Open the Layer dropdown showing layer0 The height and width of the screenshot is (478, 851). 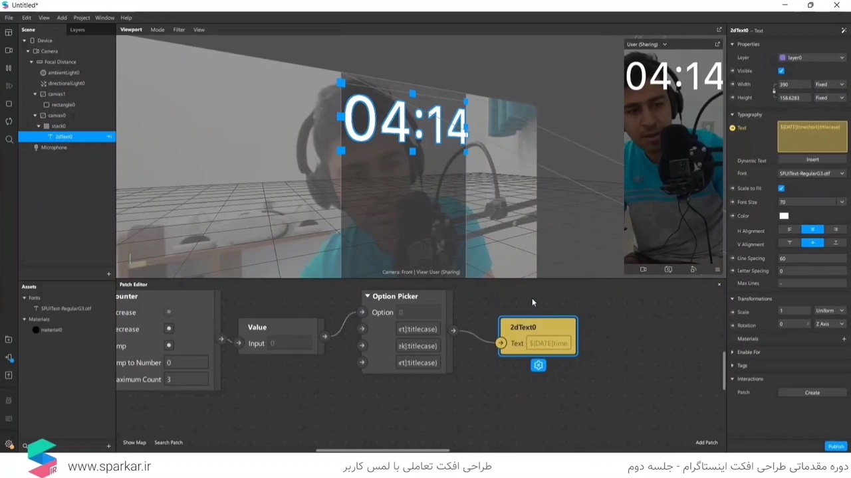tap(812, 58)
